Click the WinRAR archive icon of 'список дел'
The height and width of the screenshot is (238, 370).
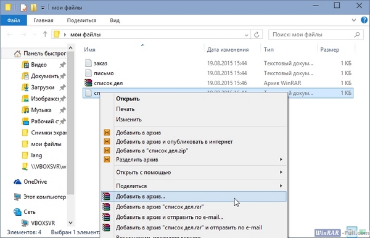tap(88, 83)
